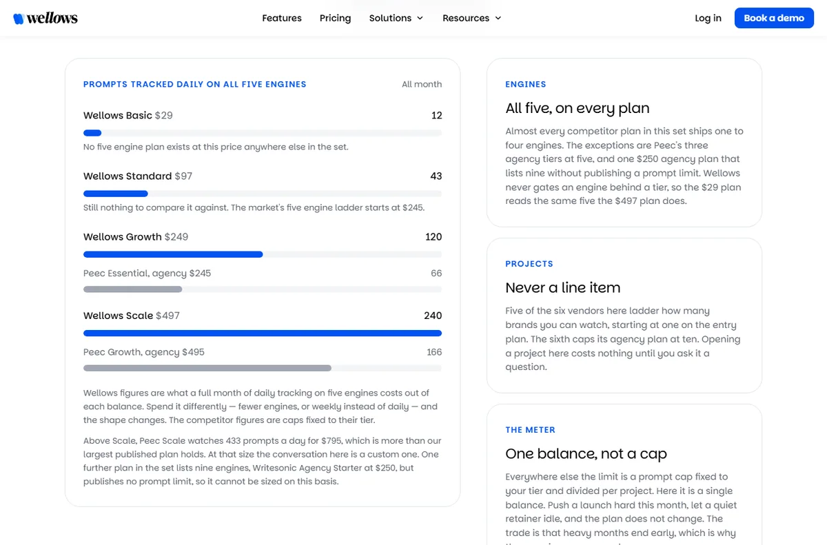The height and width of the screenshot is (545, 827).
Task: Click the 'THE METER' card label
Action: (x=530, y=430)
